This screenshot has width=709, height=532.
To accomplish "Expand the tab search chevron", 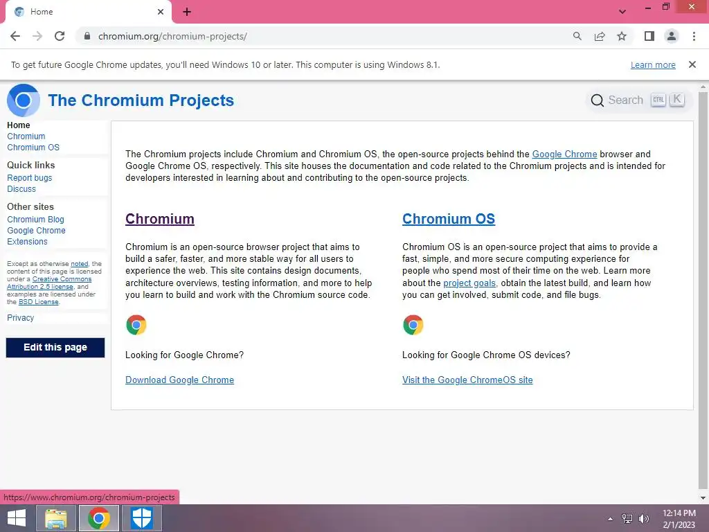I will (622, 12).
